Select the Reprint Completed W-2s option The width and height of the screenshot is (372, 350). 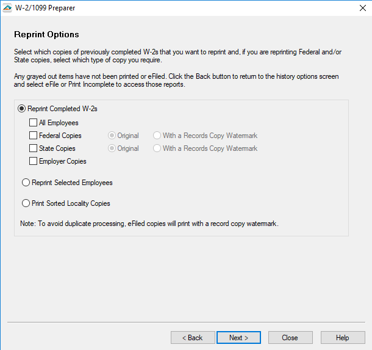point(22,109)
